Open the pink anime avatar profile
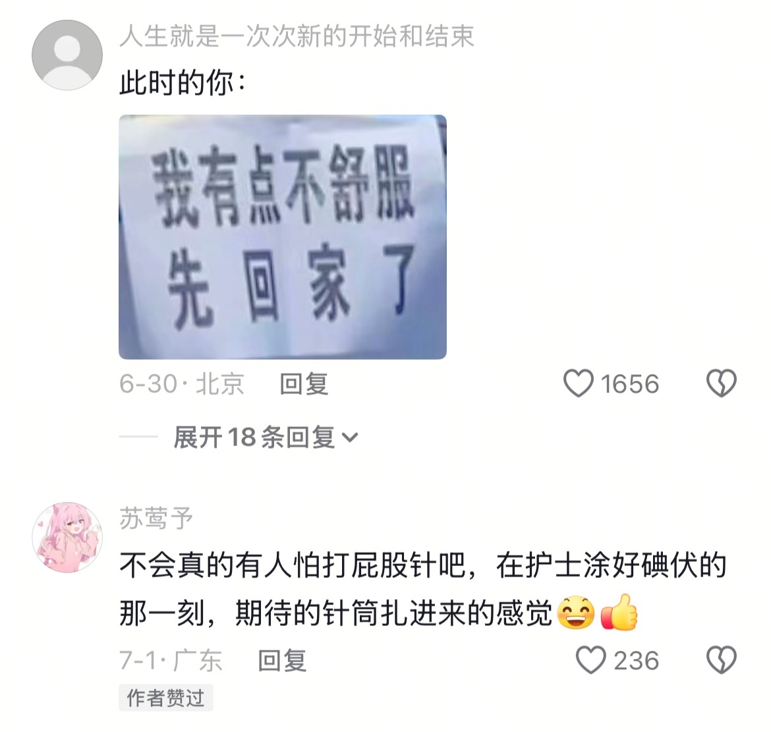The height and width of the screenshot is (732, 771). [x=67, y=538]
